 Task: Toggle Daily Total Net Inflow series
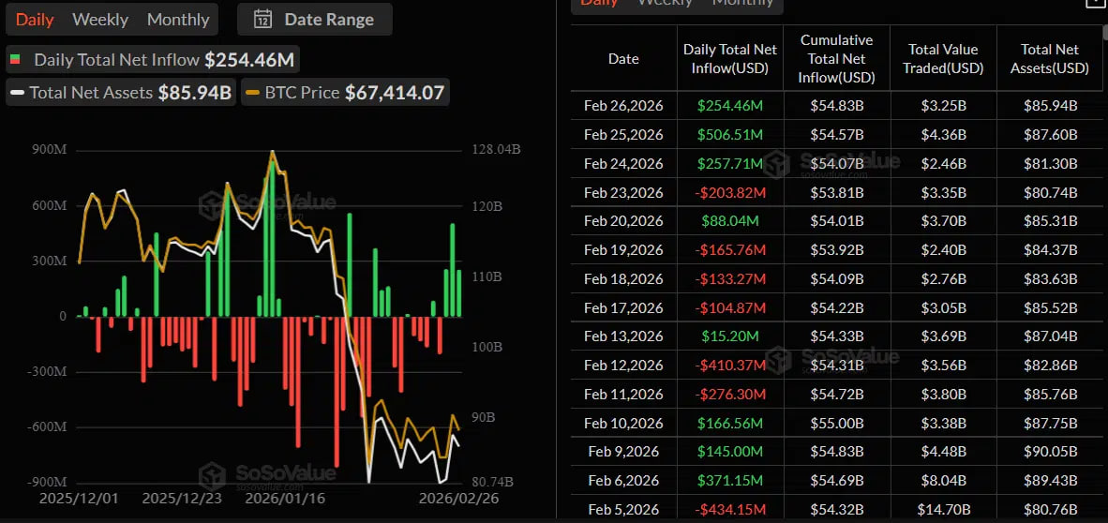[x=153, y=59]
